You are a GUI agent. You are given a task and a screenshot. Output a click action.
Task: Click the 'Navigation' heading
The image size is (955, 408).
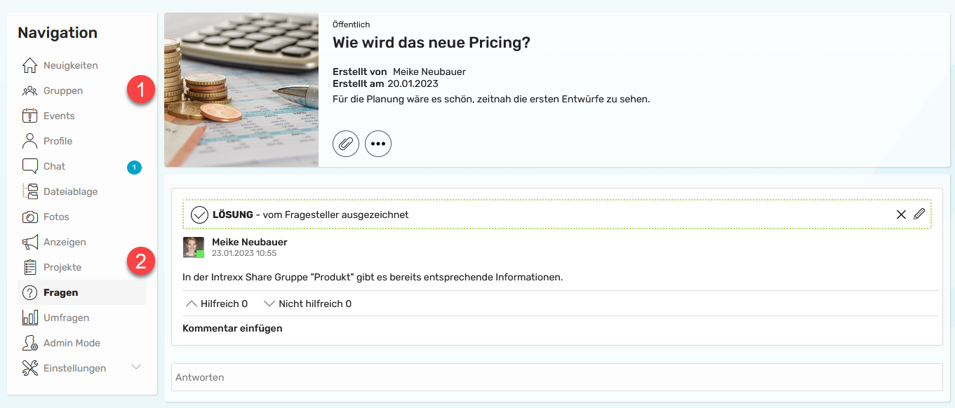pos(58,33)
